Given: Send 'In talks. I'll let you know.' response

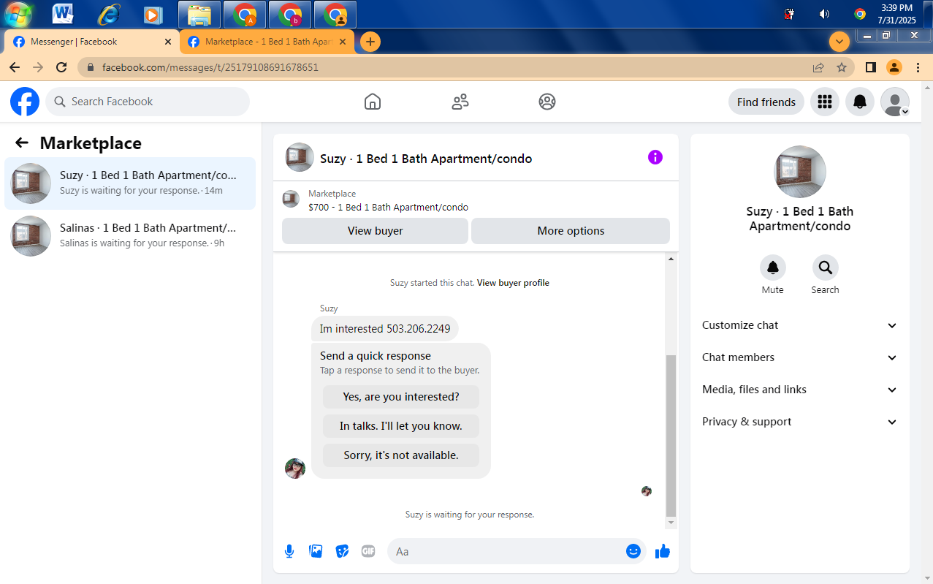Looking at the screenshot, I should click(401, 426).
